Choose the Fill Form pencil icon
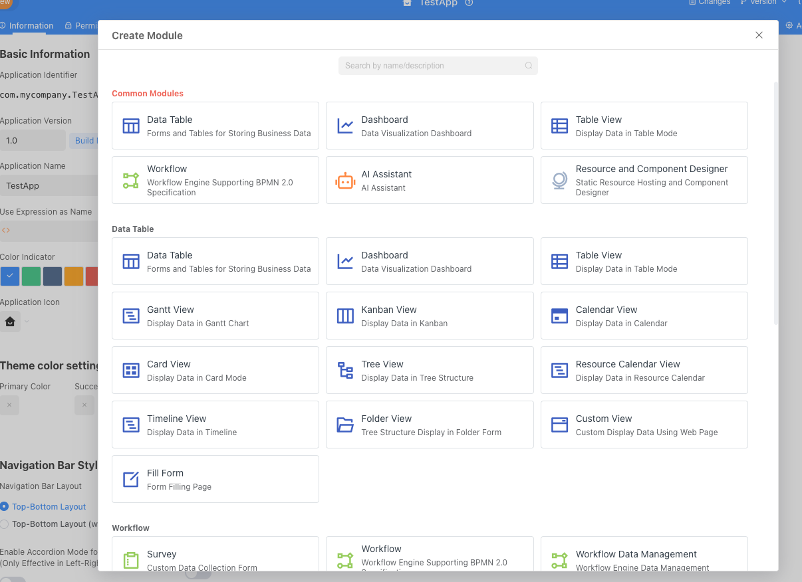The image size is (802, 582). tap(131, 480)
